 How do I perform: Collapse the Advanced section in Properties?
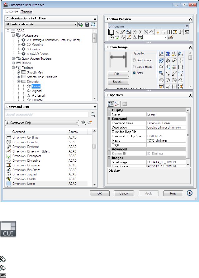coord(109,149)
